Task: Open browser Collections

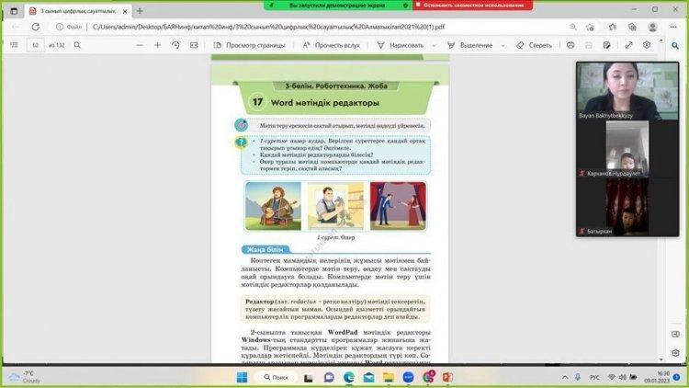Action: [632, 27]
